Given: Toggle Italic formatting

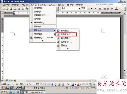Looking at the screenshot, I should (96, 9).
